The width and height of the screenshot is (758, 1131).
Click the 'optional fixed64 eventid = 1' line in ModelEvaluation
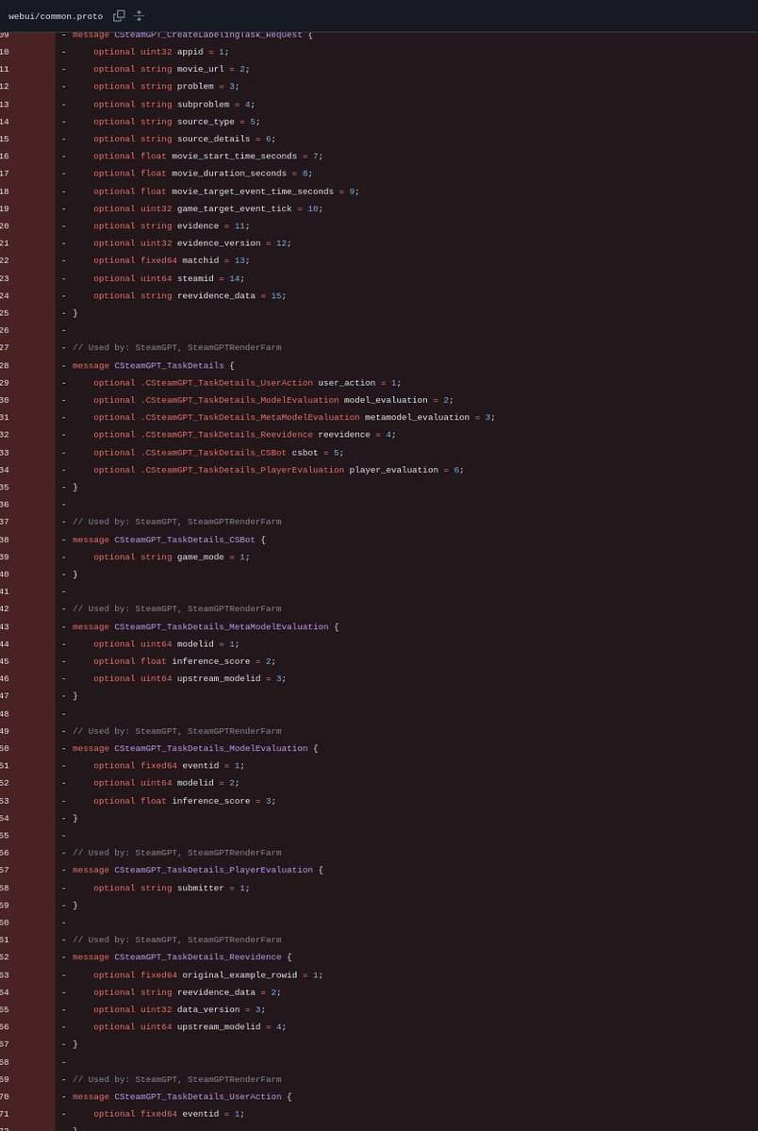pos(169,767)
